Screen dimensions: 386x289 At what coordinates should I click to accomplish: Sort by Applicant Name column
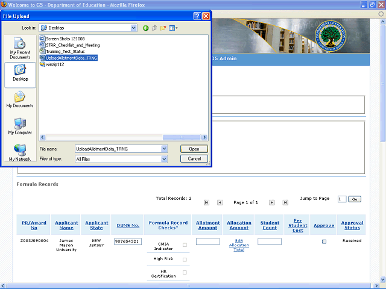[x=66, y=225]
